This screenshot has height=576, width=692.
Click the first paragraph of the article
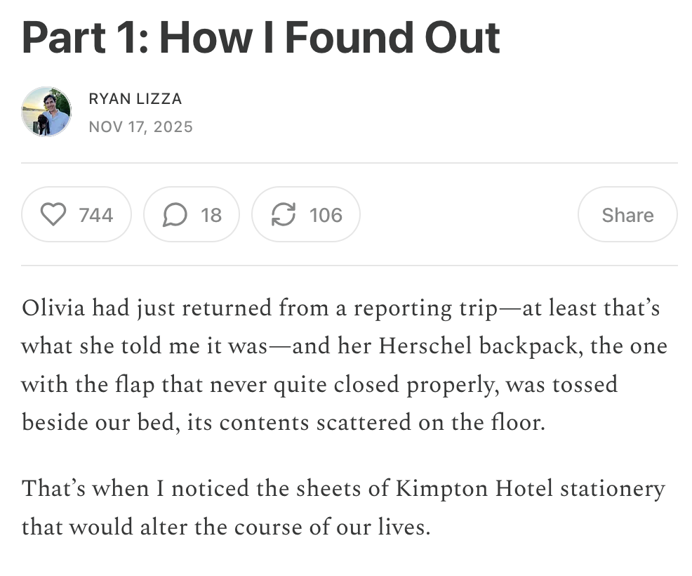[344, 365]
